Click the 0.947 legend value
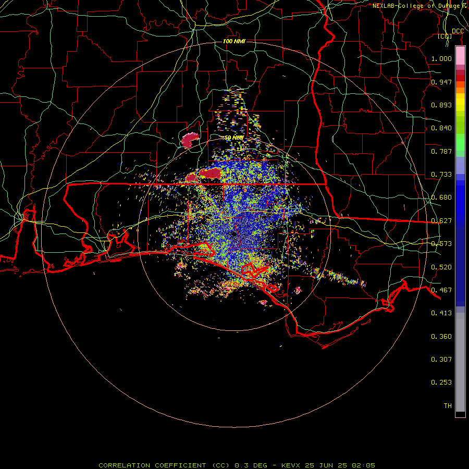Image resolution: width=469 pixels, height=469 pixels. (x=441, y=82)
